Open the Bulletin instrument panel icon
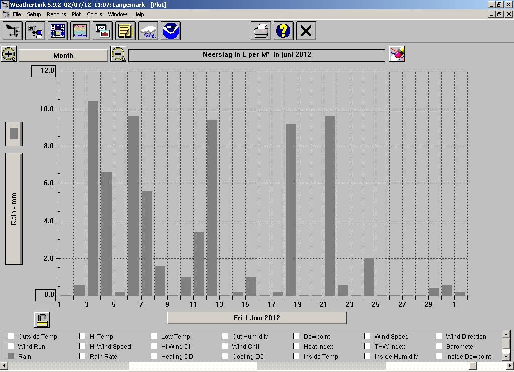514x372 pixels. (x=58, y=31)
